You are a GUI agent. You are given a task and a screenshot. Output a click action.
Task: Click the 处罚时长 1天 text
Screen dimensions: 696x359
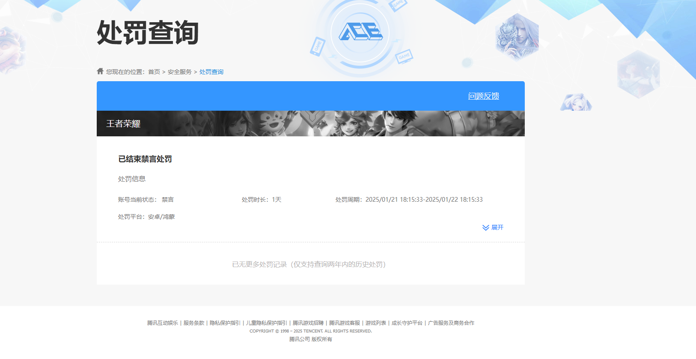pyautogui.click(x=262, y=200)
